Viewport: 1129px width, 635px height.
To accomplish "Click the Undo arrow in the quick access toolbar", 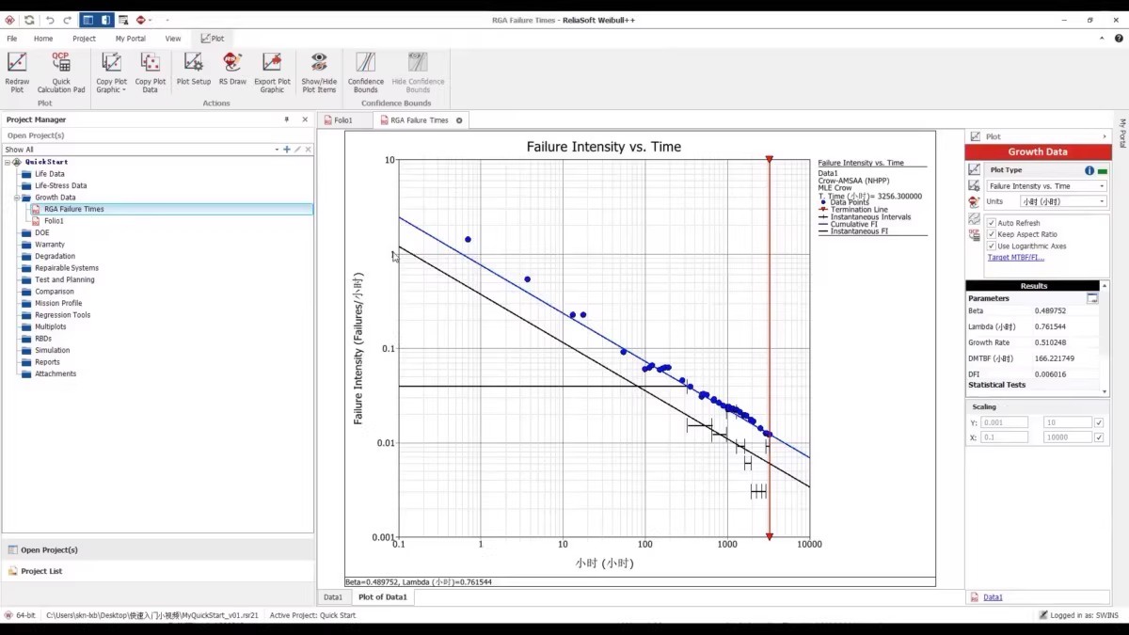I will pyautogui.click(x=50, y=20).
